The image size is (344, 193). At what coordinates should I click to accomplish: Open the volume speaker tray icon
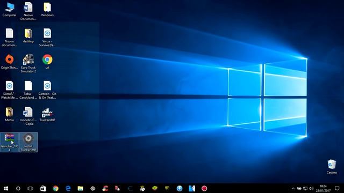(311, 188)
